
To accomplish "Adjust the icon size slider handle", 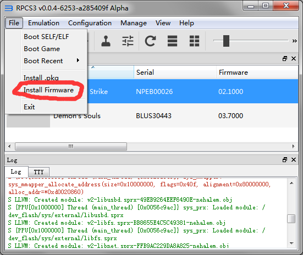I will [x=226, y=41].
